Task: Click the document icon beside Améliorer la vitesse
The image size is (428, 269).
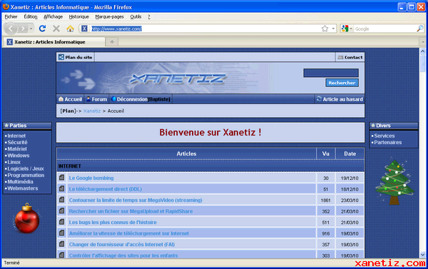Action: point(61,233)
